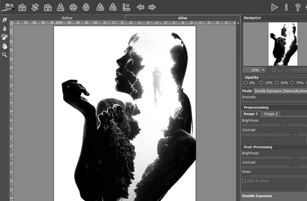Open the program info icon
The image size is (307, 201).
[286, 7]
